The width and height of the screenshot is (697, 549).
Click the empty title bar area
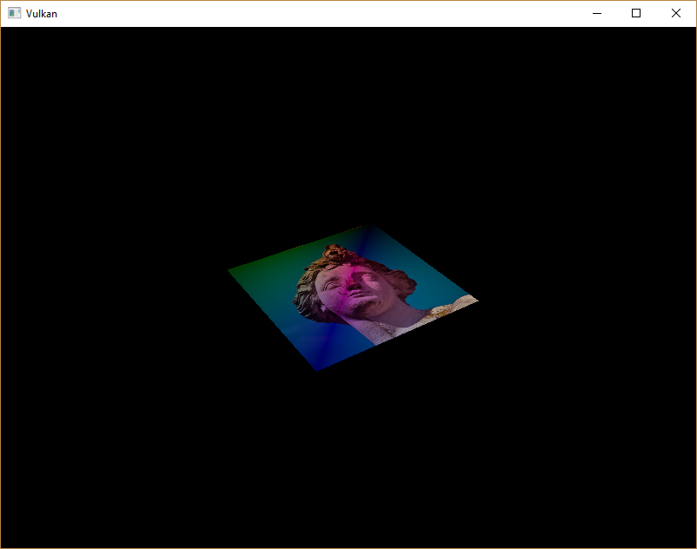coord(304,13)
